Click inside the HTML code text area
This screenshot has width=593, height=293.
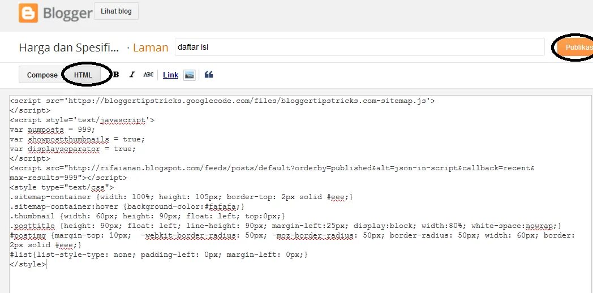(300, 194)
